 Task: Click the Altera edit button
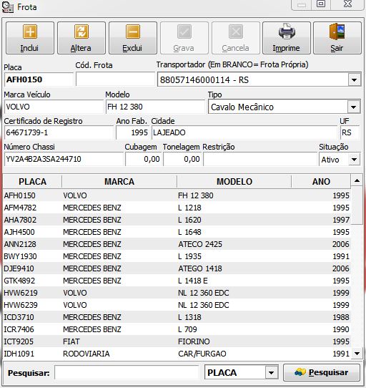(x=81, y=38)
